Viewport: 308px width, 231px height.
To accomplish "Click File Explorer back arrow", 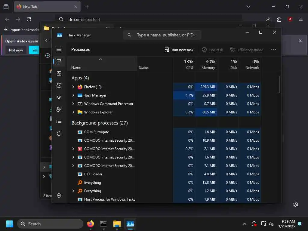I will pyautogui.click(x=47, y=40).
